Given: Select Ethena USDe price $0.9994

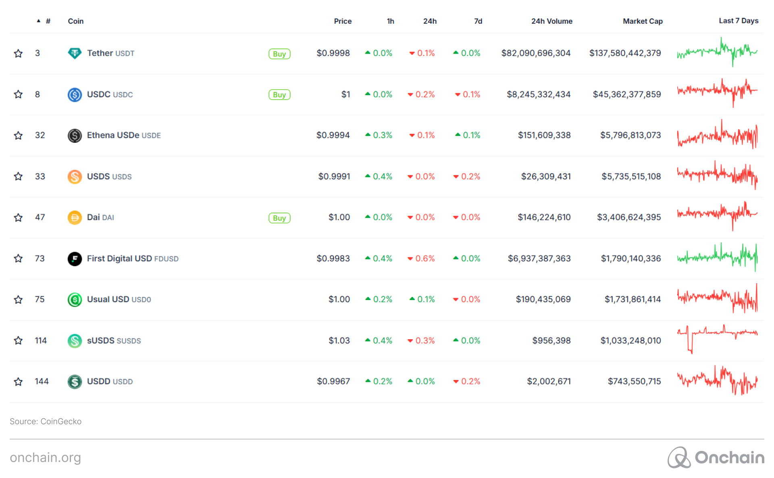Looking at the screenshot, I should [333, 135].
